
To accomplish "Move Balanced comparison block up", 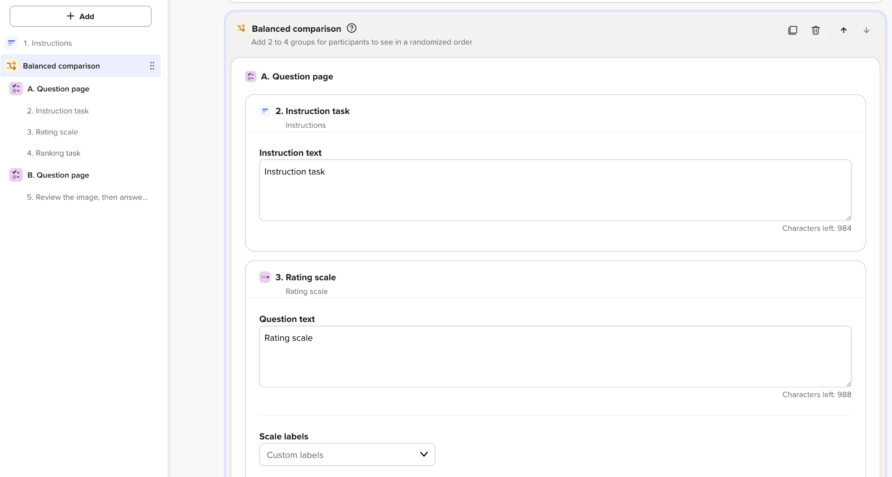I will click(844, 30).
